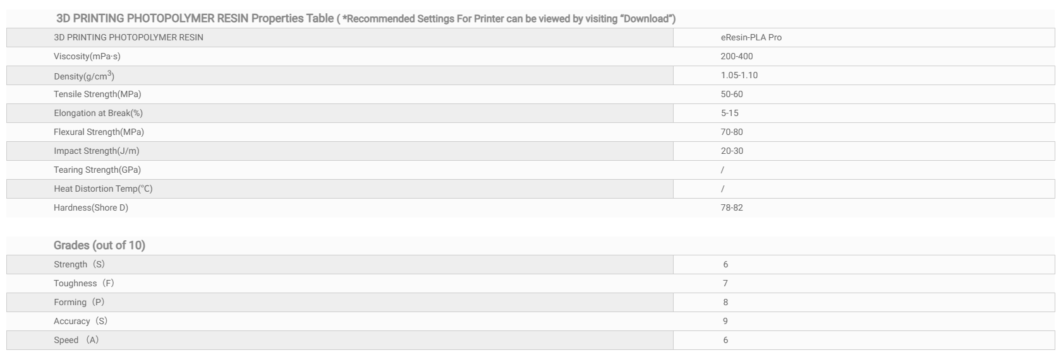Click the Grades (out of 10) heading
The width and height of the screenshot is (1061, 355).
point(99,245)
